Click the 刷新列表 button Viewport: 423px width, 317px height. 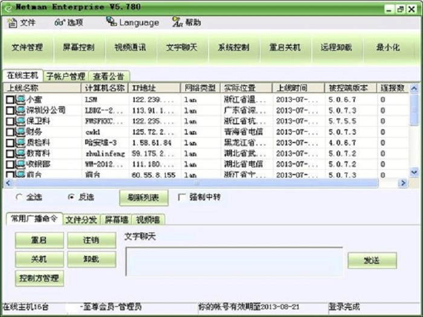(144, 198)
